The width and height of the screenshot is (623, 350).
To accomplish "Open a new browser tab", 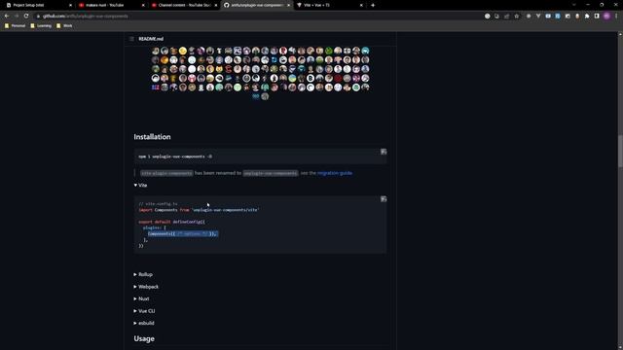I will (x=373, y=5).
